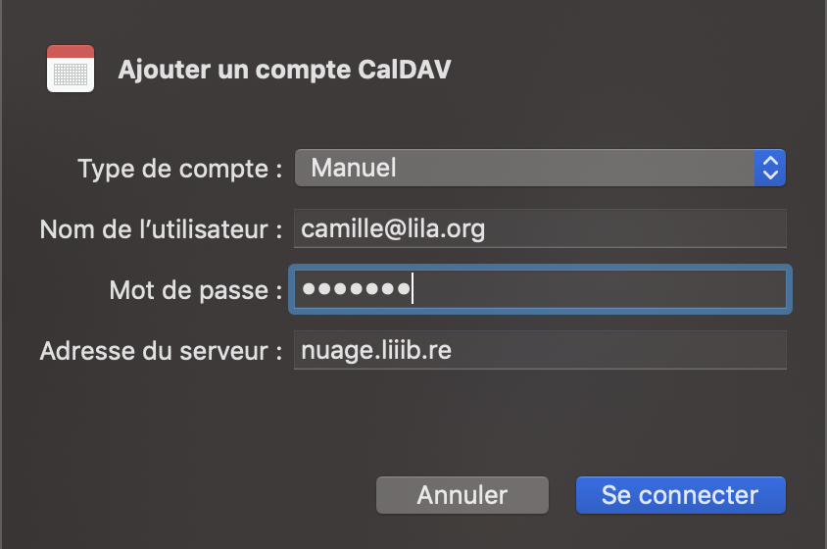This screenshot has width=827, height=549.
Task: Click the Adresse du serveur label
Action: tap(161, 351)
